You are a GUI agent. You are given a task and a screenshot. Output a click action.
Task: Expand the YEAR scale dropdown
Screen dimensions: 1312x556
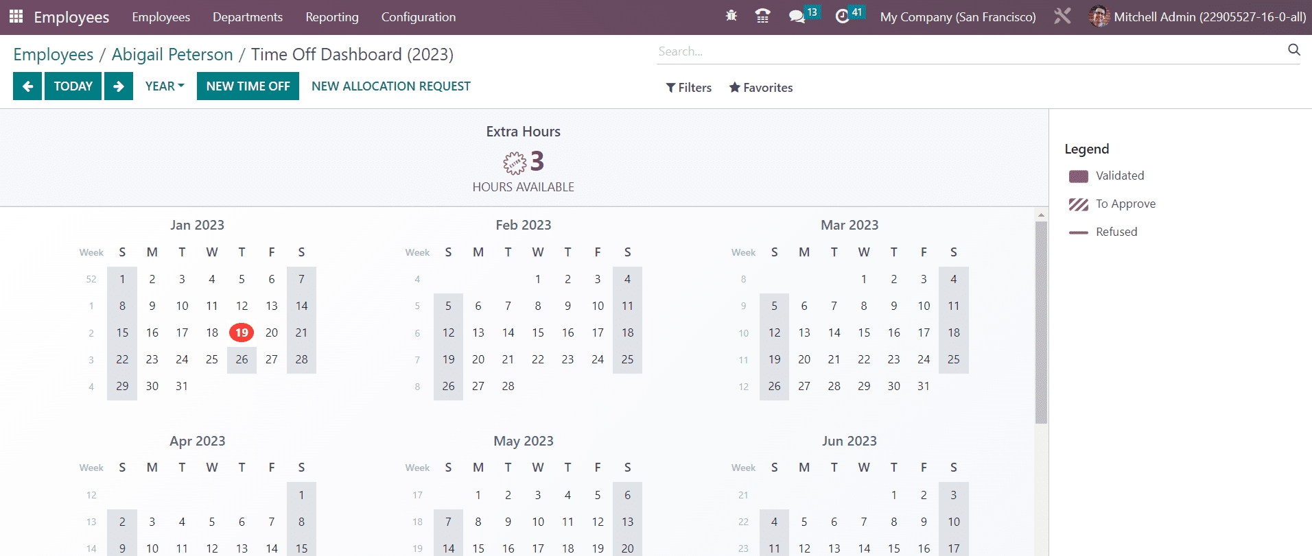pos(165,86)
